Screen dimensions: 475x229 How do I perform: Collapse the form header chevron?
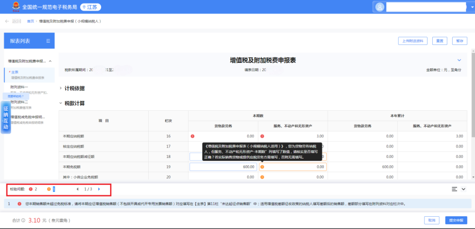click(x=459, y=60)
